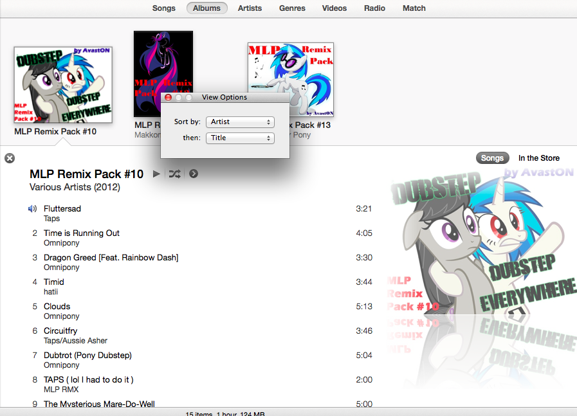Open the Match tab
This screenshot has width=577, height=416.
click(x=414, y=8)
